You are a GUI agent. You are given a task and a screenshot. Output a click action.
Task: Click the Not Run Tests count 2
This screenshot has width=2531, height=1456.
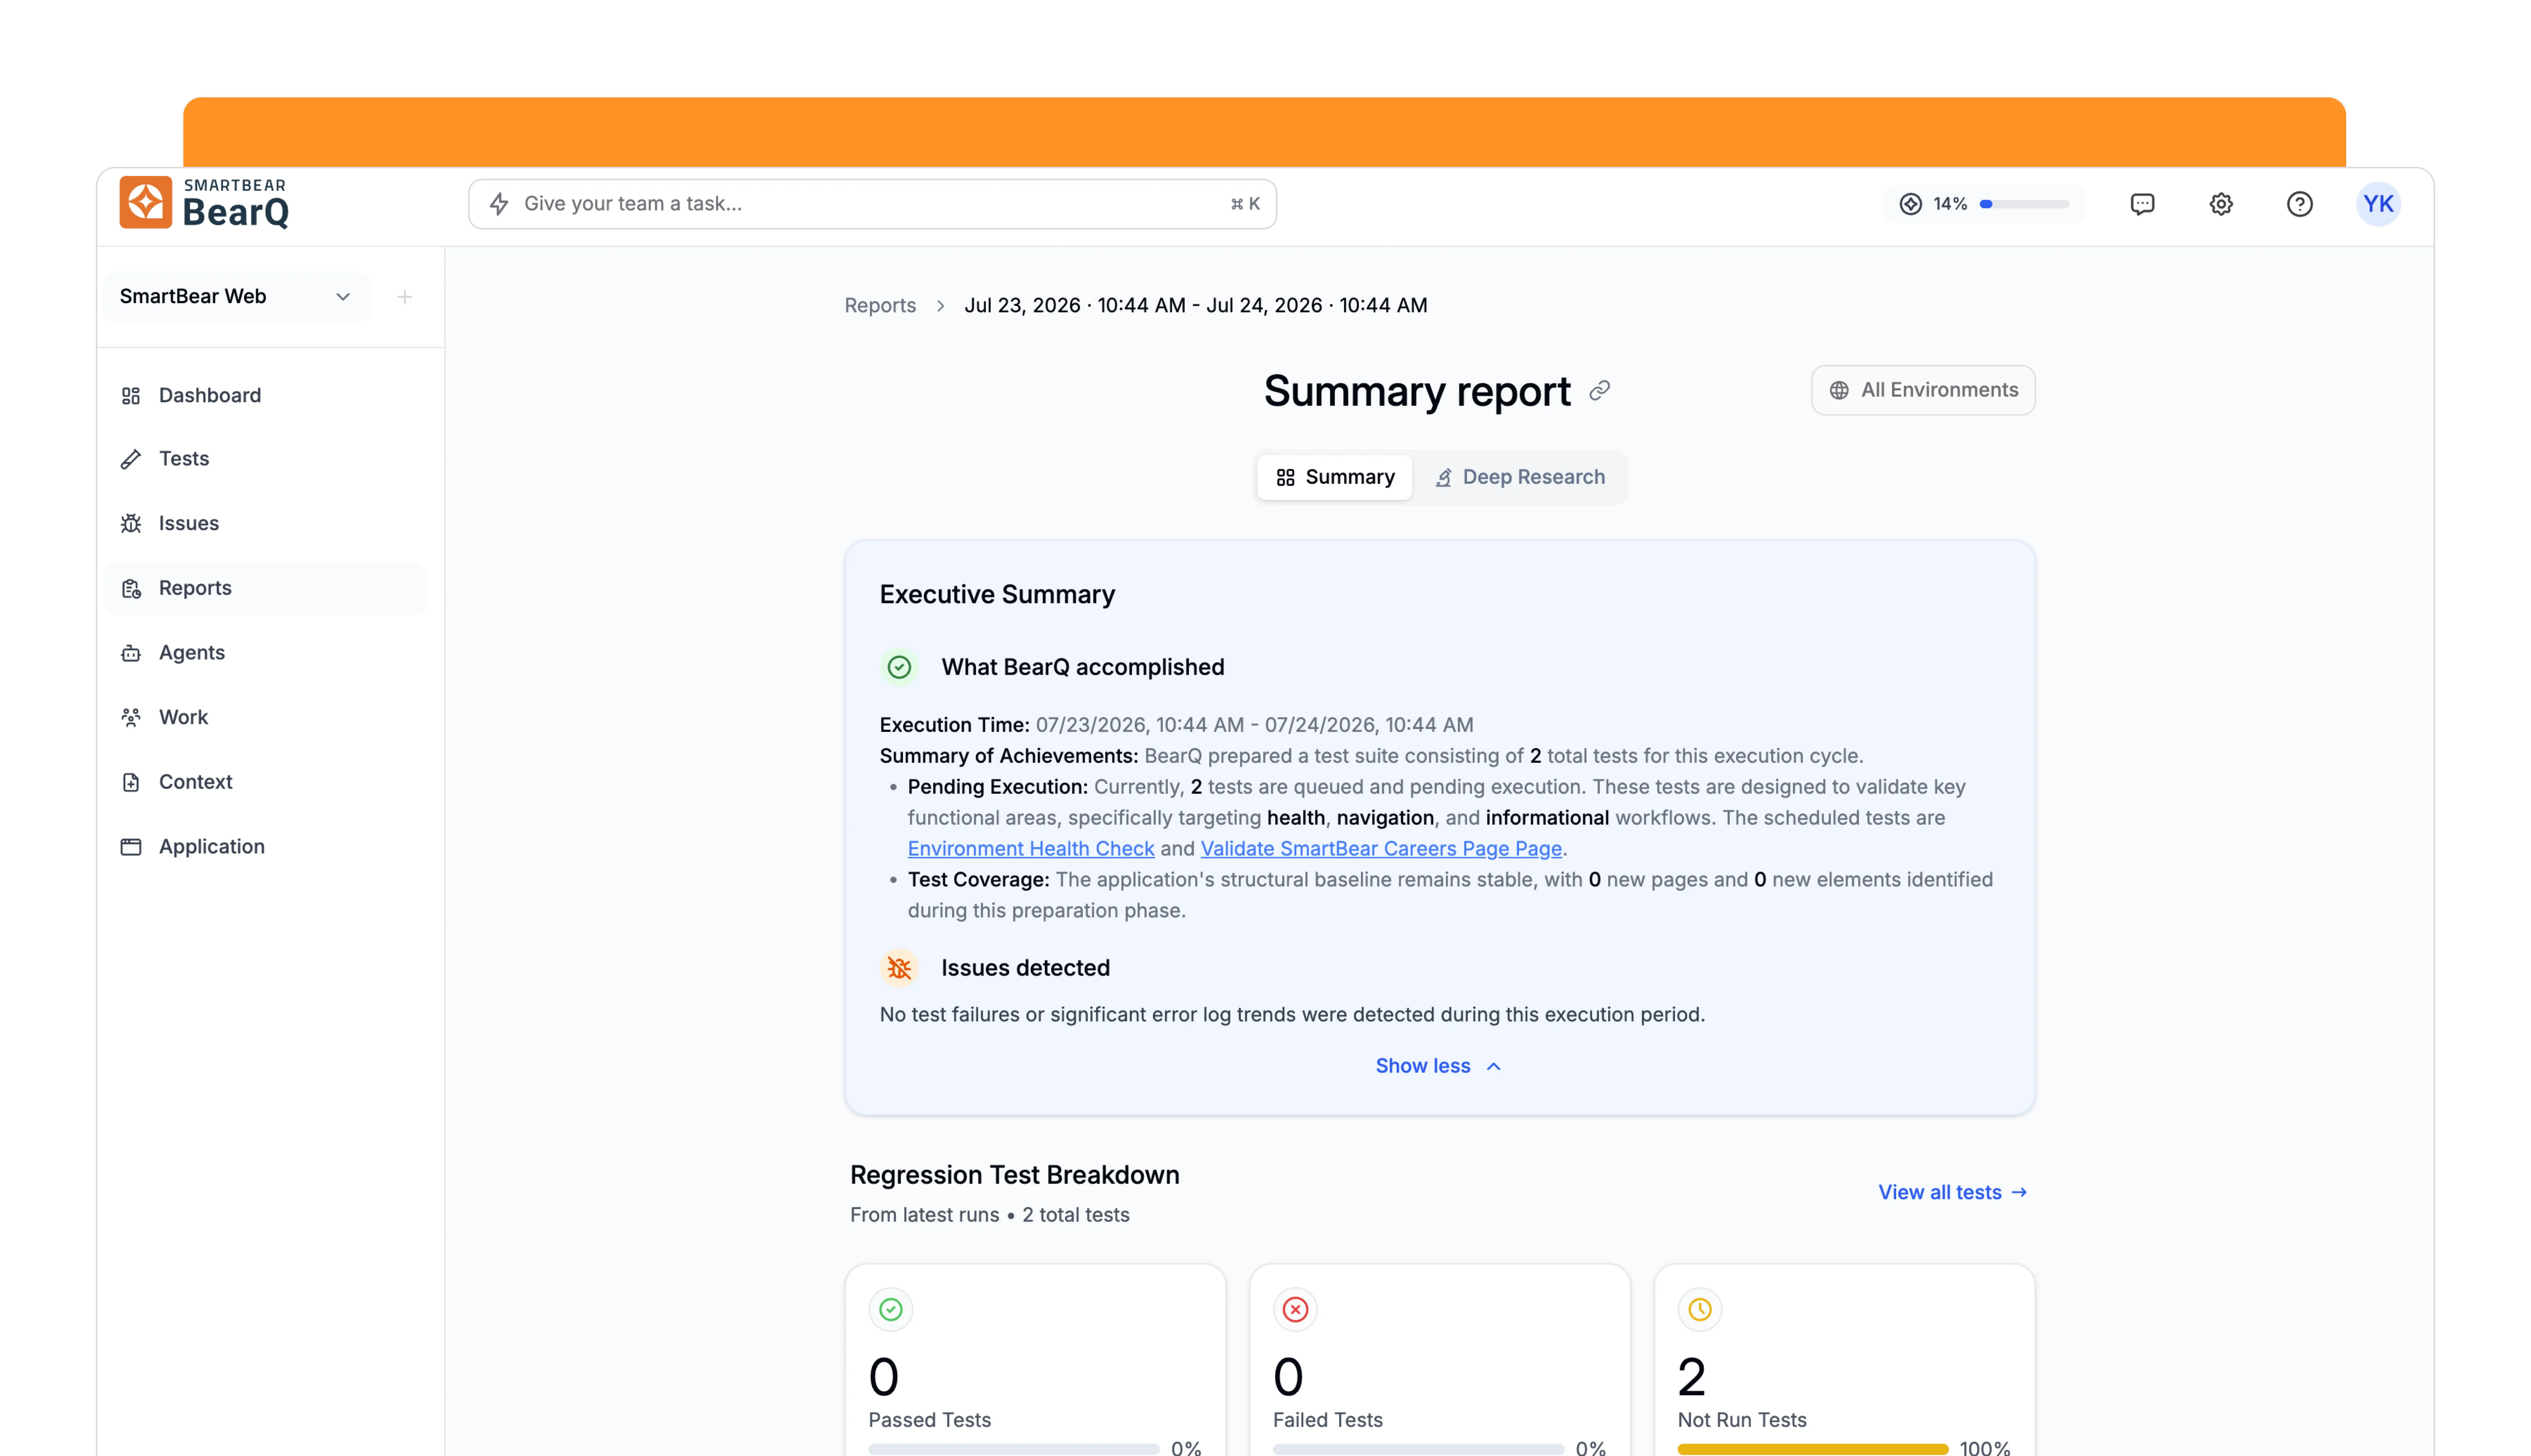tap(1691, 1377)
